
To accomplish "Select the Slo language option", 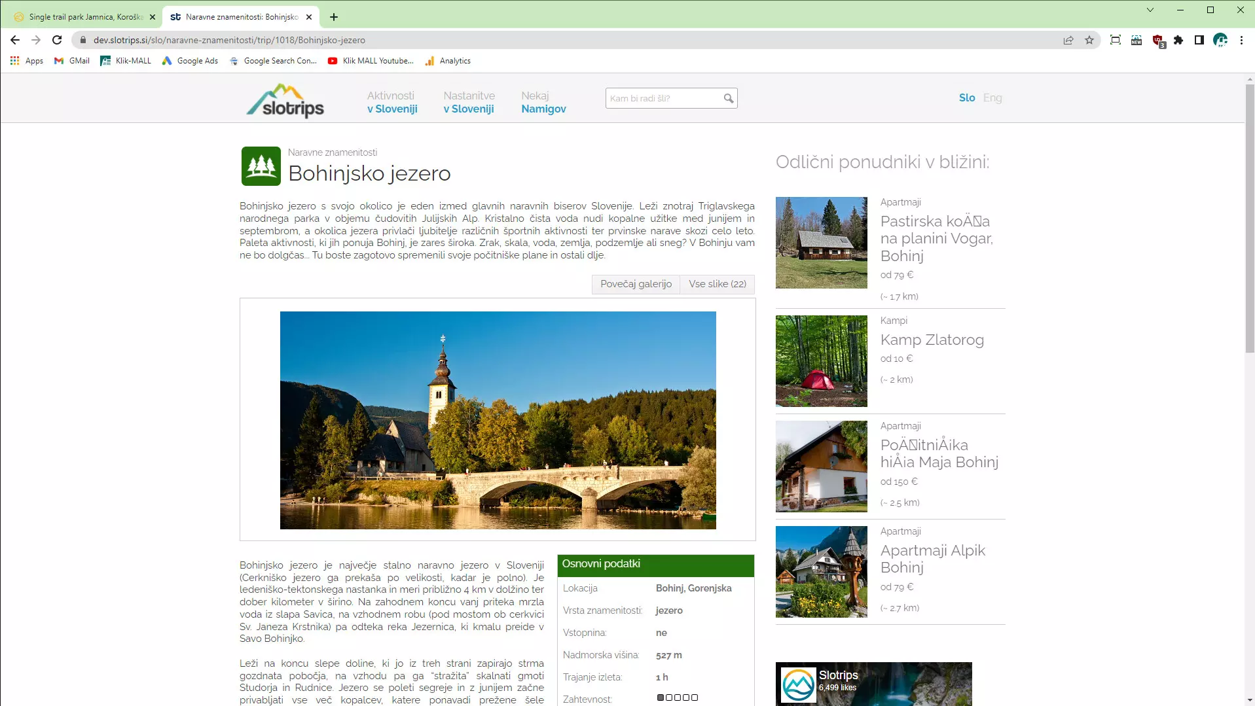I will [966, 97].
